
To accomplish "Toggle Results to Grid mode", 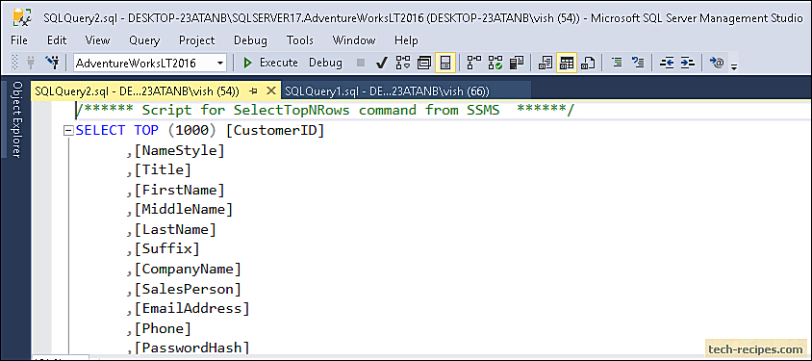I will [567, 64].
